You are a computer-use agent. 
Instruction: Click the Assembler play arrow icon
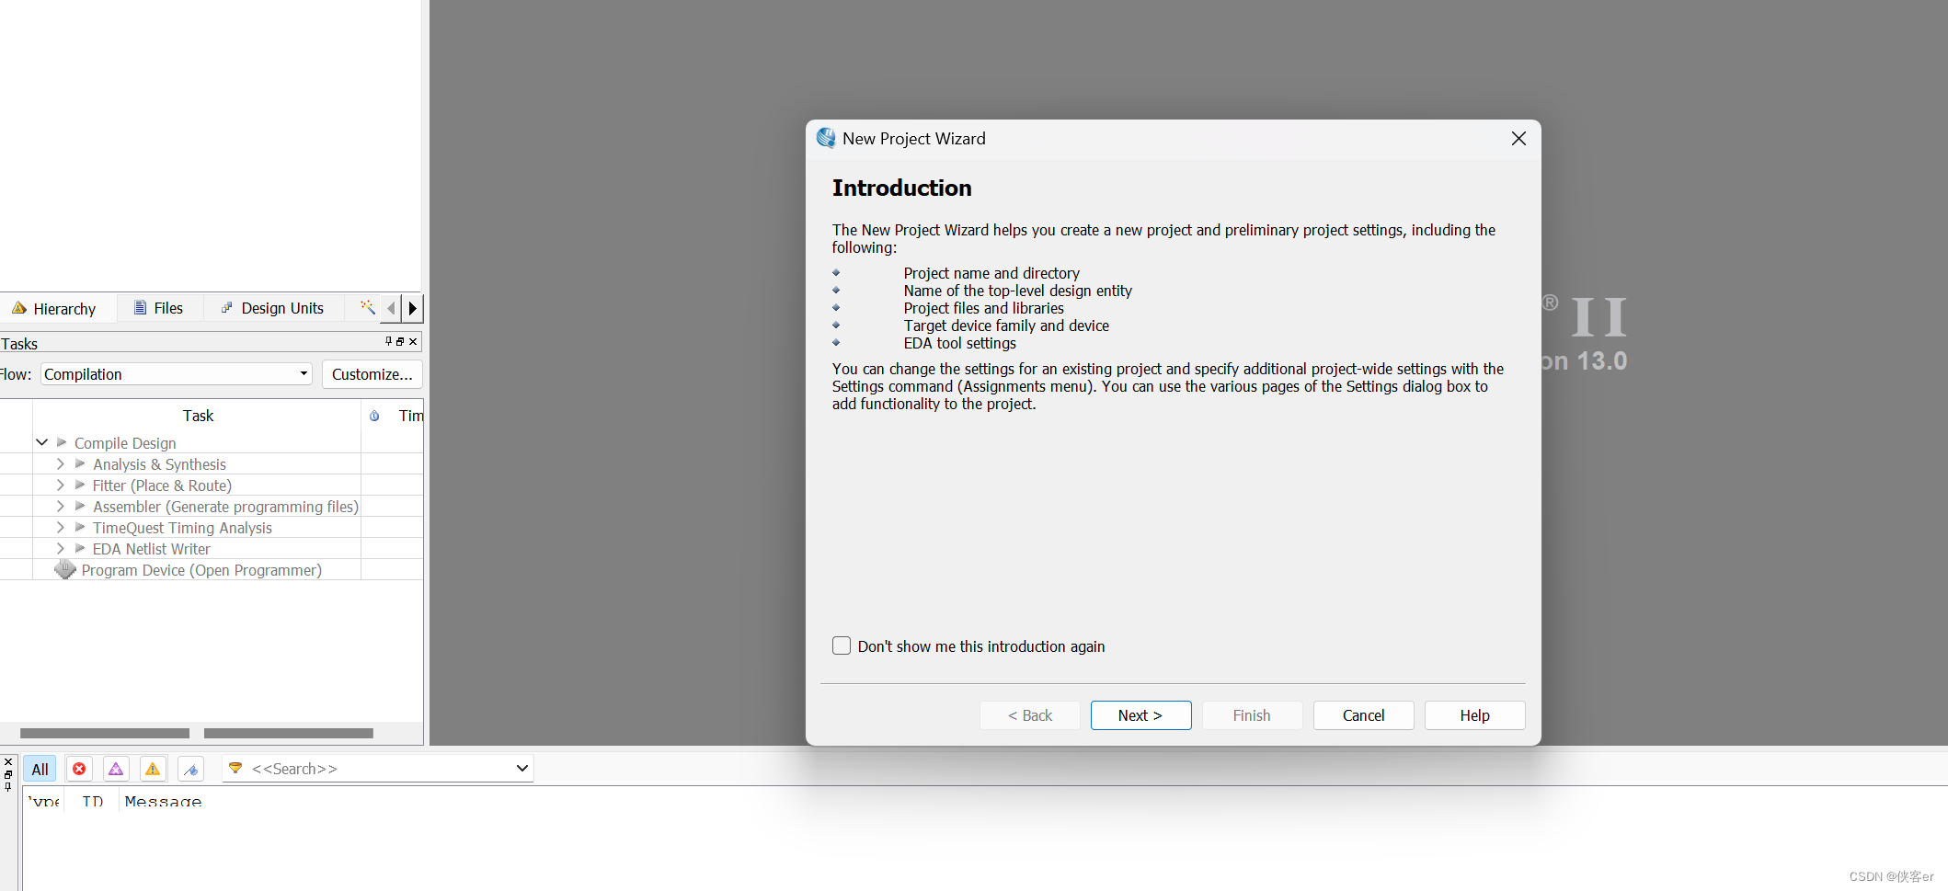click(80, 506)
